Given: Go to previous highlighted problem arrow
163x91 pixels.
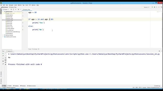Looking at the screenshot, I should 160,12.
